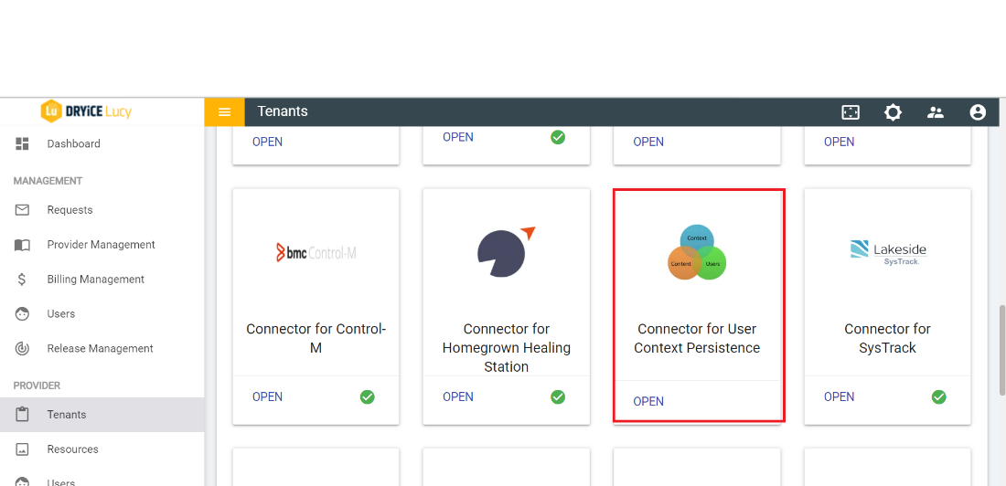The width and height of the screenshot is (1006, 486).
Task: Toggle the hamburger menu button
Action: (224, 112)
